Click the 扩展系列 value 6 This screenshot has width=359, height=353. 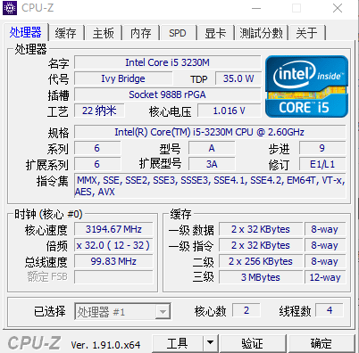tap(97, 164)
